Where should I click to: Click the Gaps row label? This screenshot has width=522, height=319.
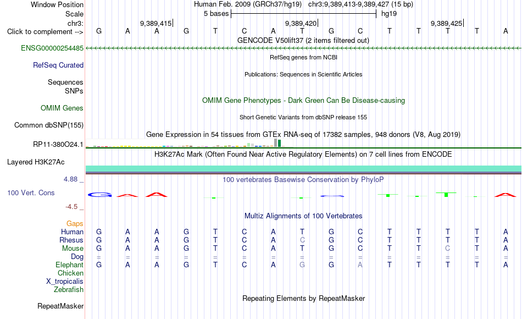tap(75, 223)
